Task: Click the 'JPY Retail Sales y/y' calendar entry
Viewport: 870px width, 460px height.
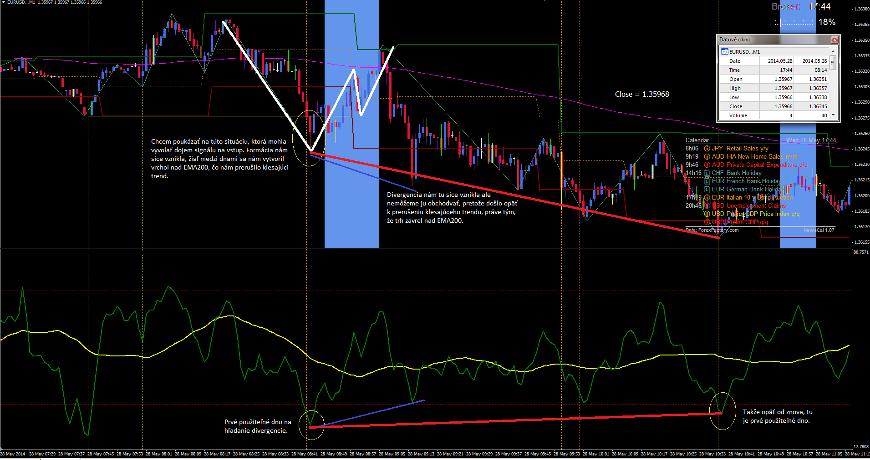Action: [740, 149]
